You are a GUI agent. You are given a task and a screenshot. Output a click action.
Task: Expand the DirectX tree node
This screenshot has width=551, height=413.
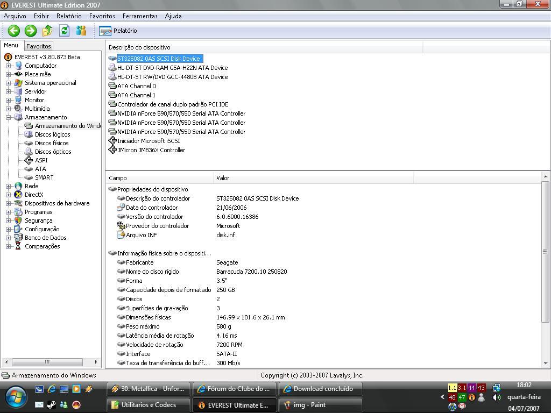tap(8, 195)
